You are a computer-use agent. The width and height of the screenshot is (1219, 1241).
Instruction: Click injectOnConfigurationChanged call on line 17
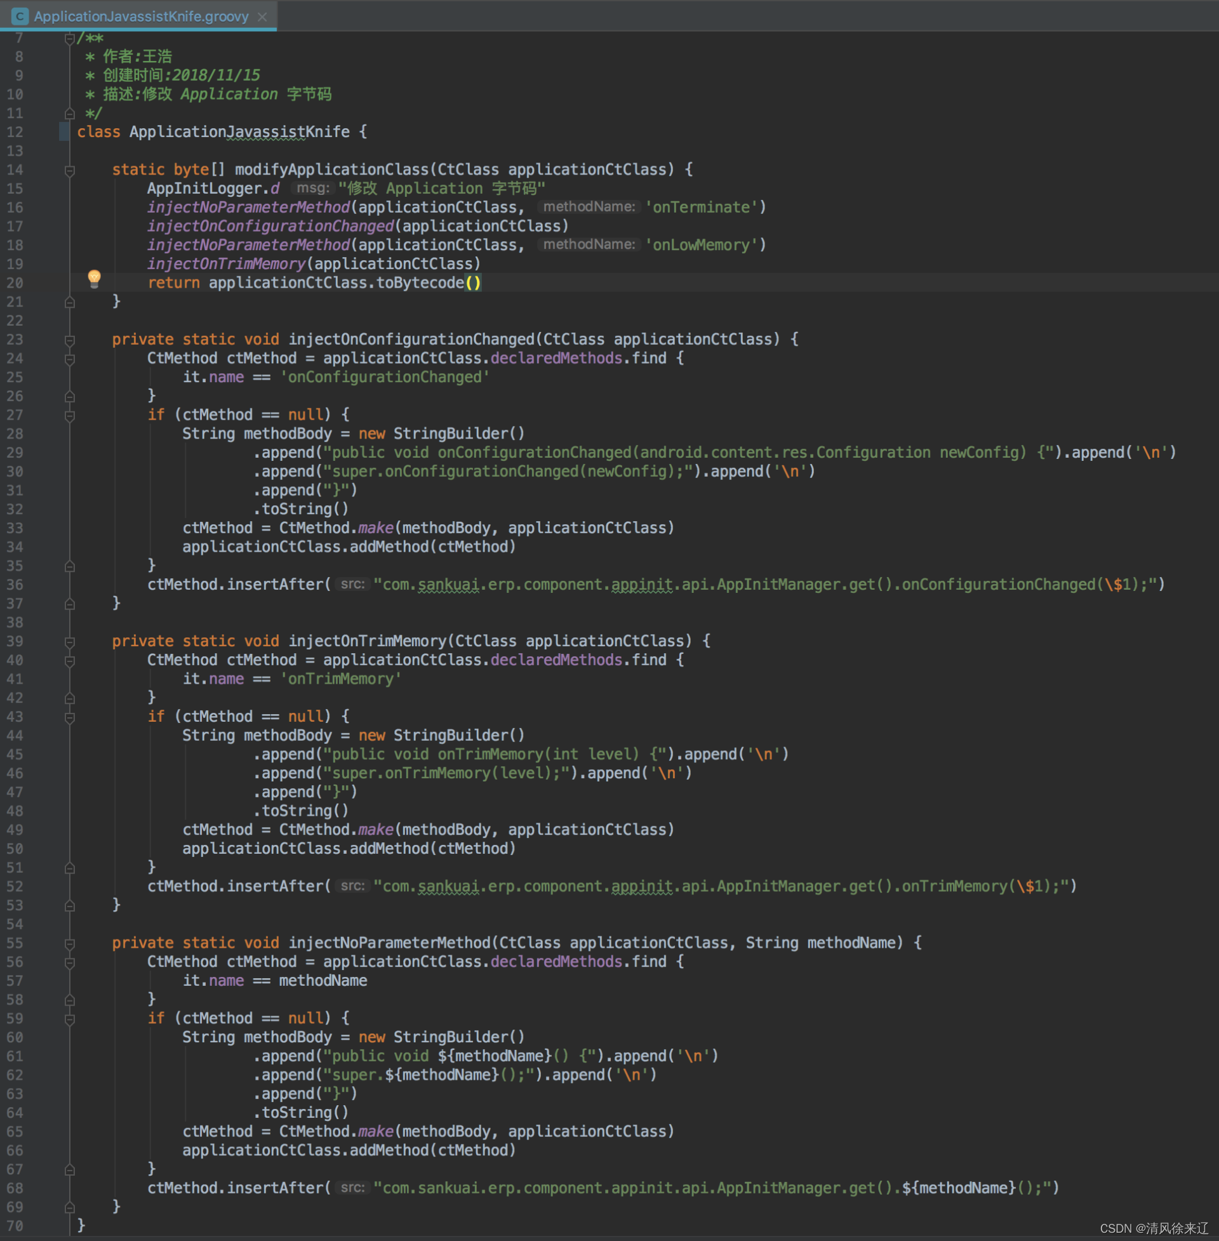pos(270,227)
